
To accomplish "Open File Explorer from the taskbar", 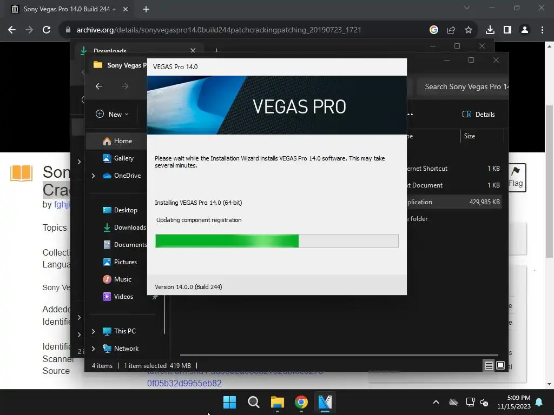I will tap(278, 402).
